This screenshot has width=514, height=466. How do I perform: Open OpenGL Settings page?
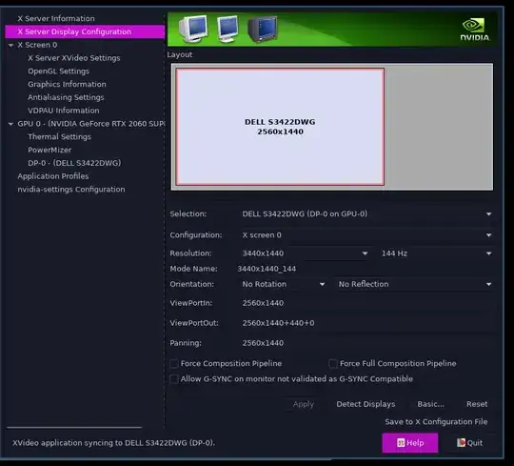click(59, 71)
